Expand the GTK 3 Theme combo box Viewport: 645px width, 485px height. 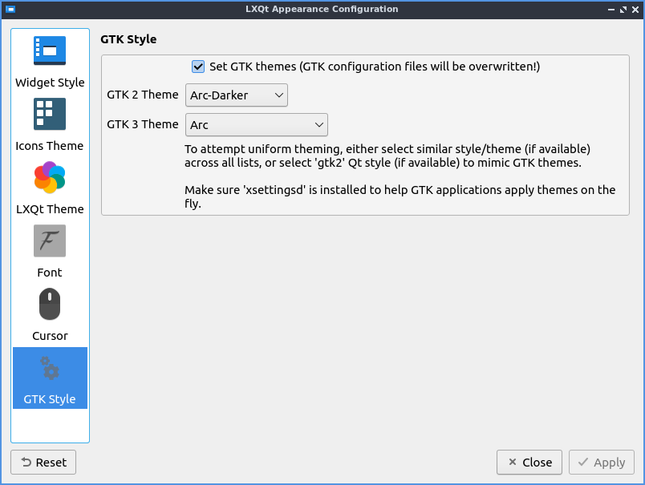click(256, 125)
